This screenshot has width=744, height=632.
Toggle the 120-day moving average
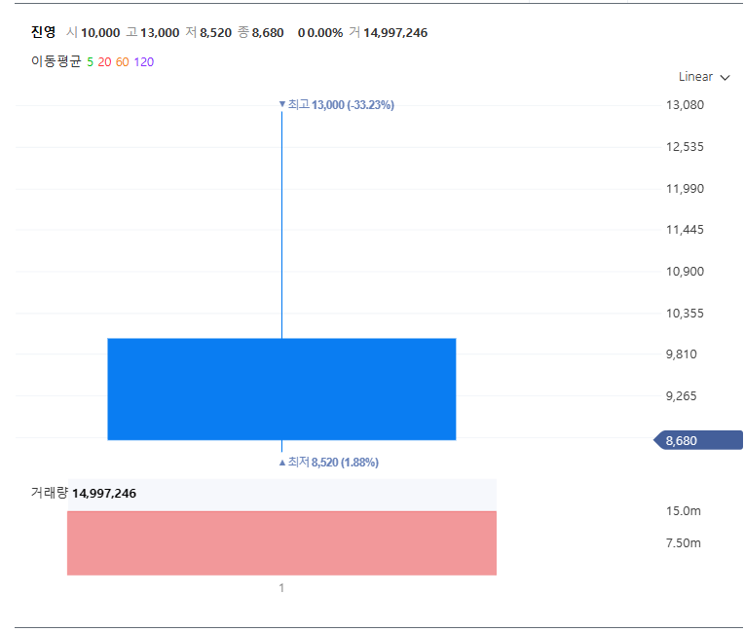click(144, 62)
